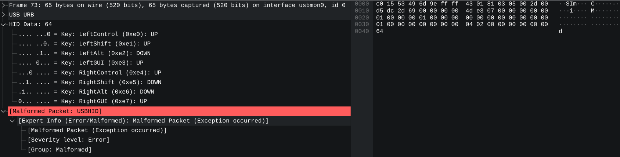Collapse the Expert Info subtree
Viewport: 620px width, 157px height.
point(12,121)
